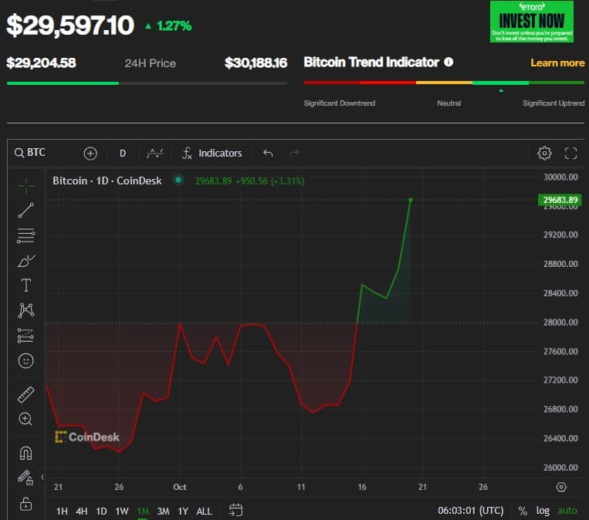589x520 pixels.
Task: Select the crosshair cursor tool
Action: pos(26,186)
